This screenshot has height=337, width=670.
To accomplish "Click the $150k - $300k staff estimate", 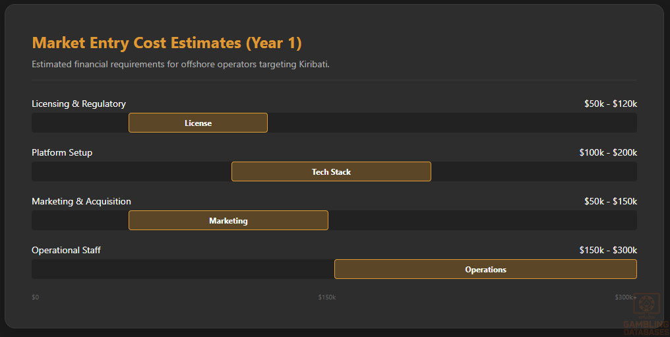I will (x=608, y=250).
